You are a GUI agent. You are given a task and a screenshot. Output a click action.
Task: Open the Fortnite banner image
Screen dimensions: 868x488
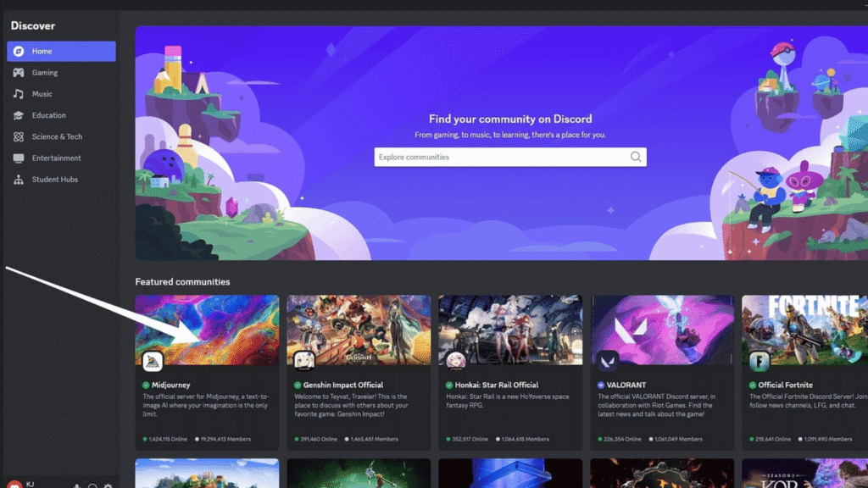coord(805,330)
